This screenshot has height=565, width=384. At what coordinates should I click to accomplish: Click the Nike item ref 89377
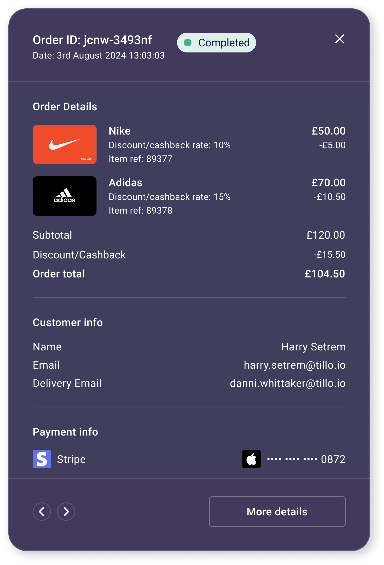pyautogui.click(x=140, y=159)
